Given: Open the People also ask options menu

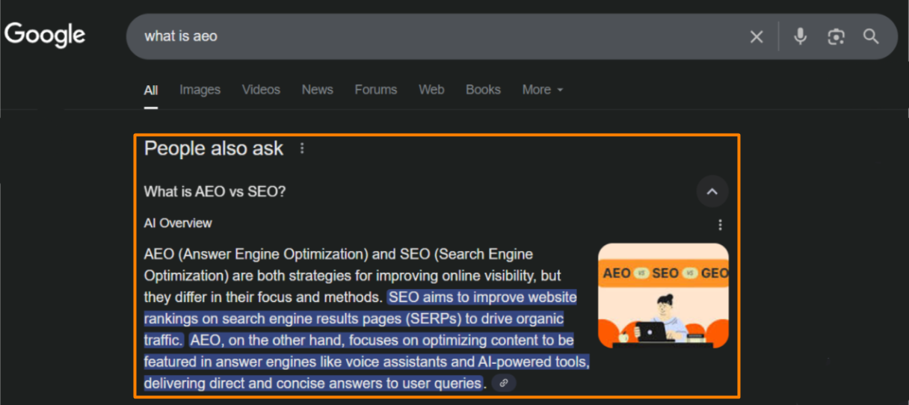Looking at the screenshot, I should (302, 149).
